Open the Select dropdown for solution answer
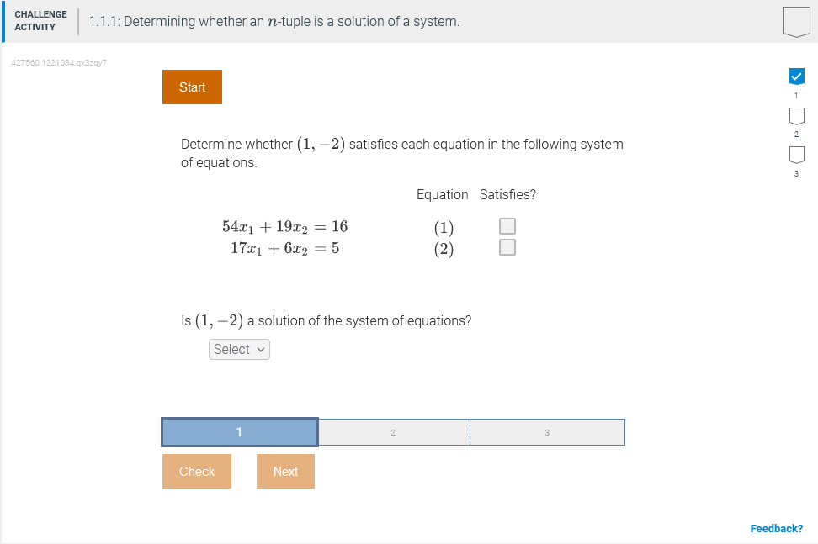The height and width of the screenshot is (544, 818). pyautogui.click(x=239, y=349)
